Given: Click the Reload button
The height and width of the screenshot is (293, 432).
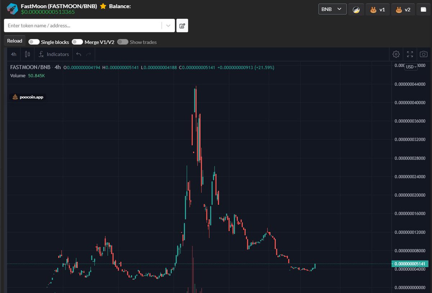Looking at the screenshot, I should click(15, 41).
